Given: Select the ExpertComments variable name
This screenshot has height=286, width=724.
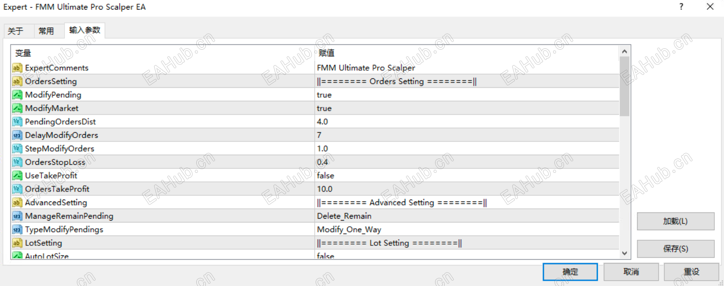Looking at the screenshot, I should pyautogui.click(x=57, y=68).
